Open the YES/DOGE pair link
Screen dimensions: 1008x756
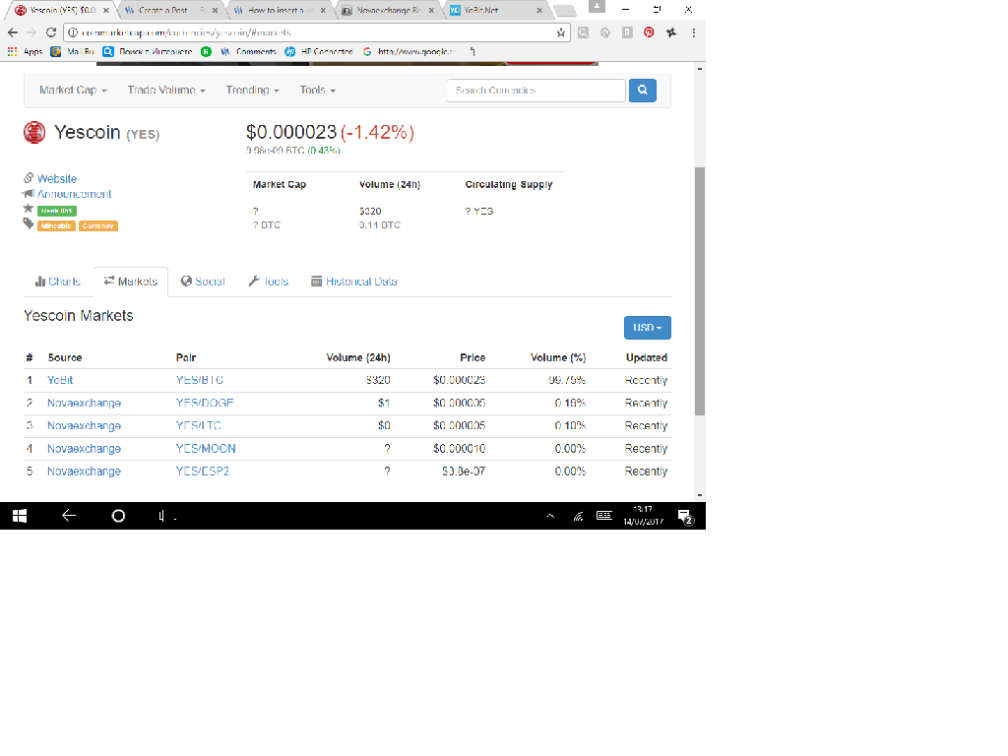[x=205, y=403]
